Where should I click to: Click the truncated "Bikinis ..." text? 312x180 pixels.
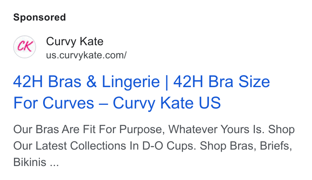[x=36, y=162]
